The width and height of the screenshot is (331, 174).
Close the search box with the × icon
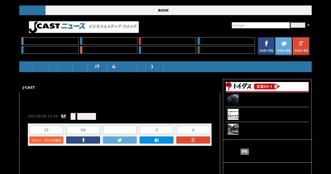[308, 25]
